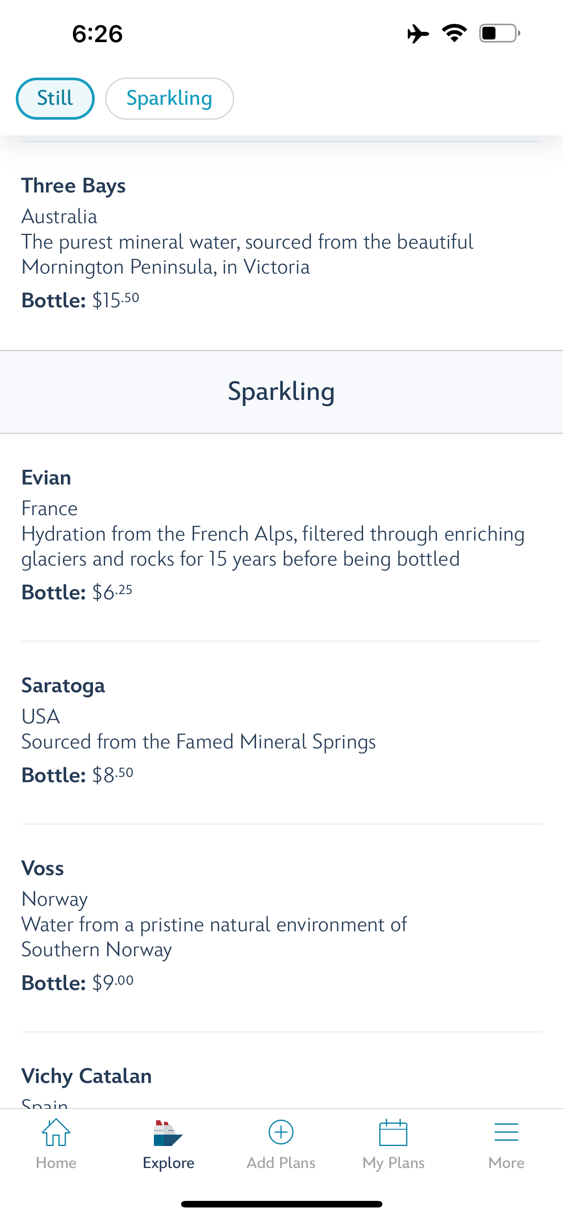Tap the Wi-Fi status icon

pos(454,34)
